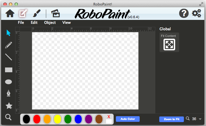The image size is (206, 126).
Task: Click the checkered drawing canvas
Action: tap(85, 71)
